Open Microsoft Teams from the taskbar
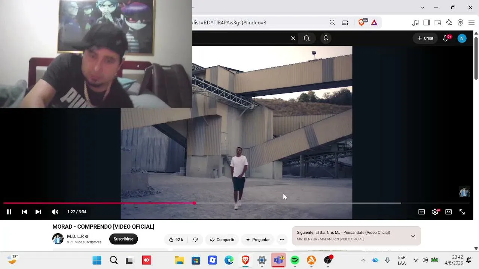 tap(278, 260)
